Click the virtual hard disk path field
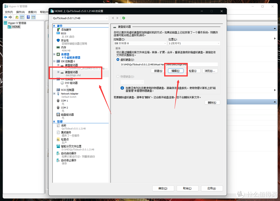The width and height of the screenshot is (280, 201). pyautogui.click(x=169, y=64)
